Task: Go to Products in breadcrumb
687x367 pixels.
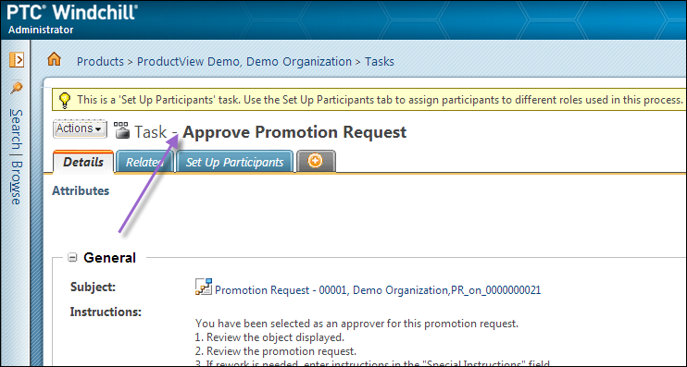Action: point(100,62)
